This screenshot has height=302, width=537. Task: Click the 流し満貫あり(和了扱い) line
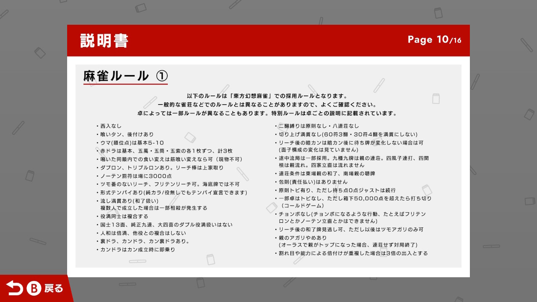tap(128, 201)
